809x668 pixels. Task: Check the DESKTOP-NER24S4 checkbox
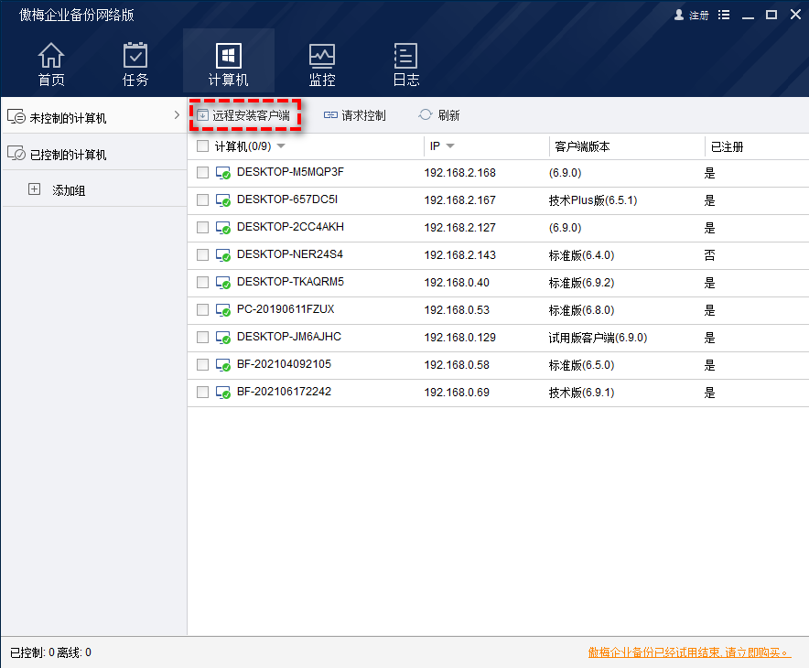[203, 254]
